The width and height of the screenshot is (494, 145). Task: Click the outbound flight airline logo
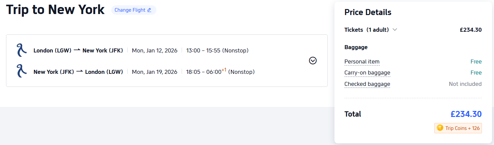(21, 50)
